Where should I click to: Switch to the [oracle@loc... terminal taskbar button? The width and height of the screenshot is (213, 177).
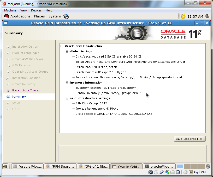(27, 166)
